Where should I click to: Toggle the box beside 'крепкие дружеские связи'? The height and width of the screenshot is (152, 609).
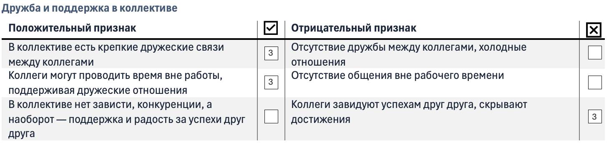(x=271, y=53)
